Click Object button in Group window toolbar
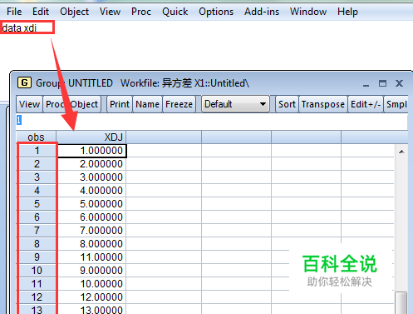This screenshot has height=314, width=413. click(x=84, y=104)
